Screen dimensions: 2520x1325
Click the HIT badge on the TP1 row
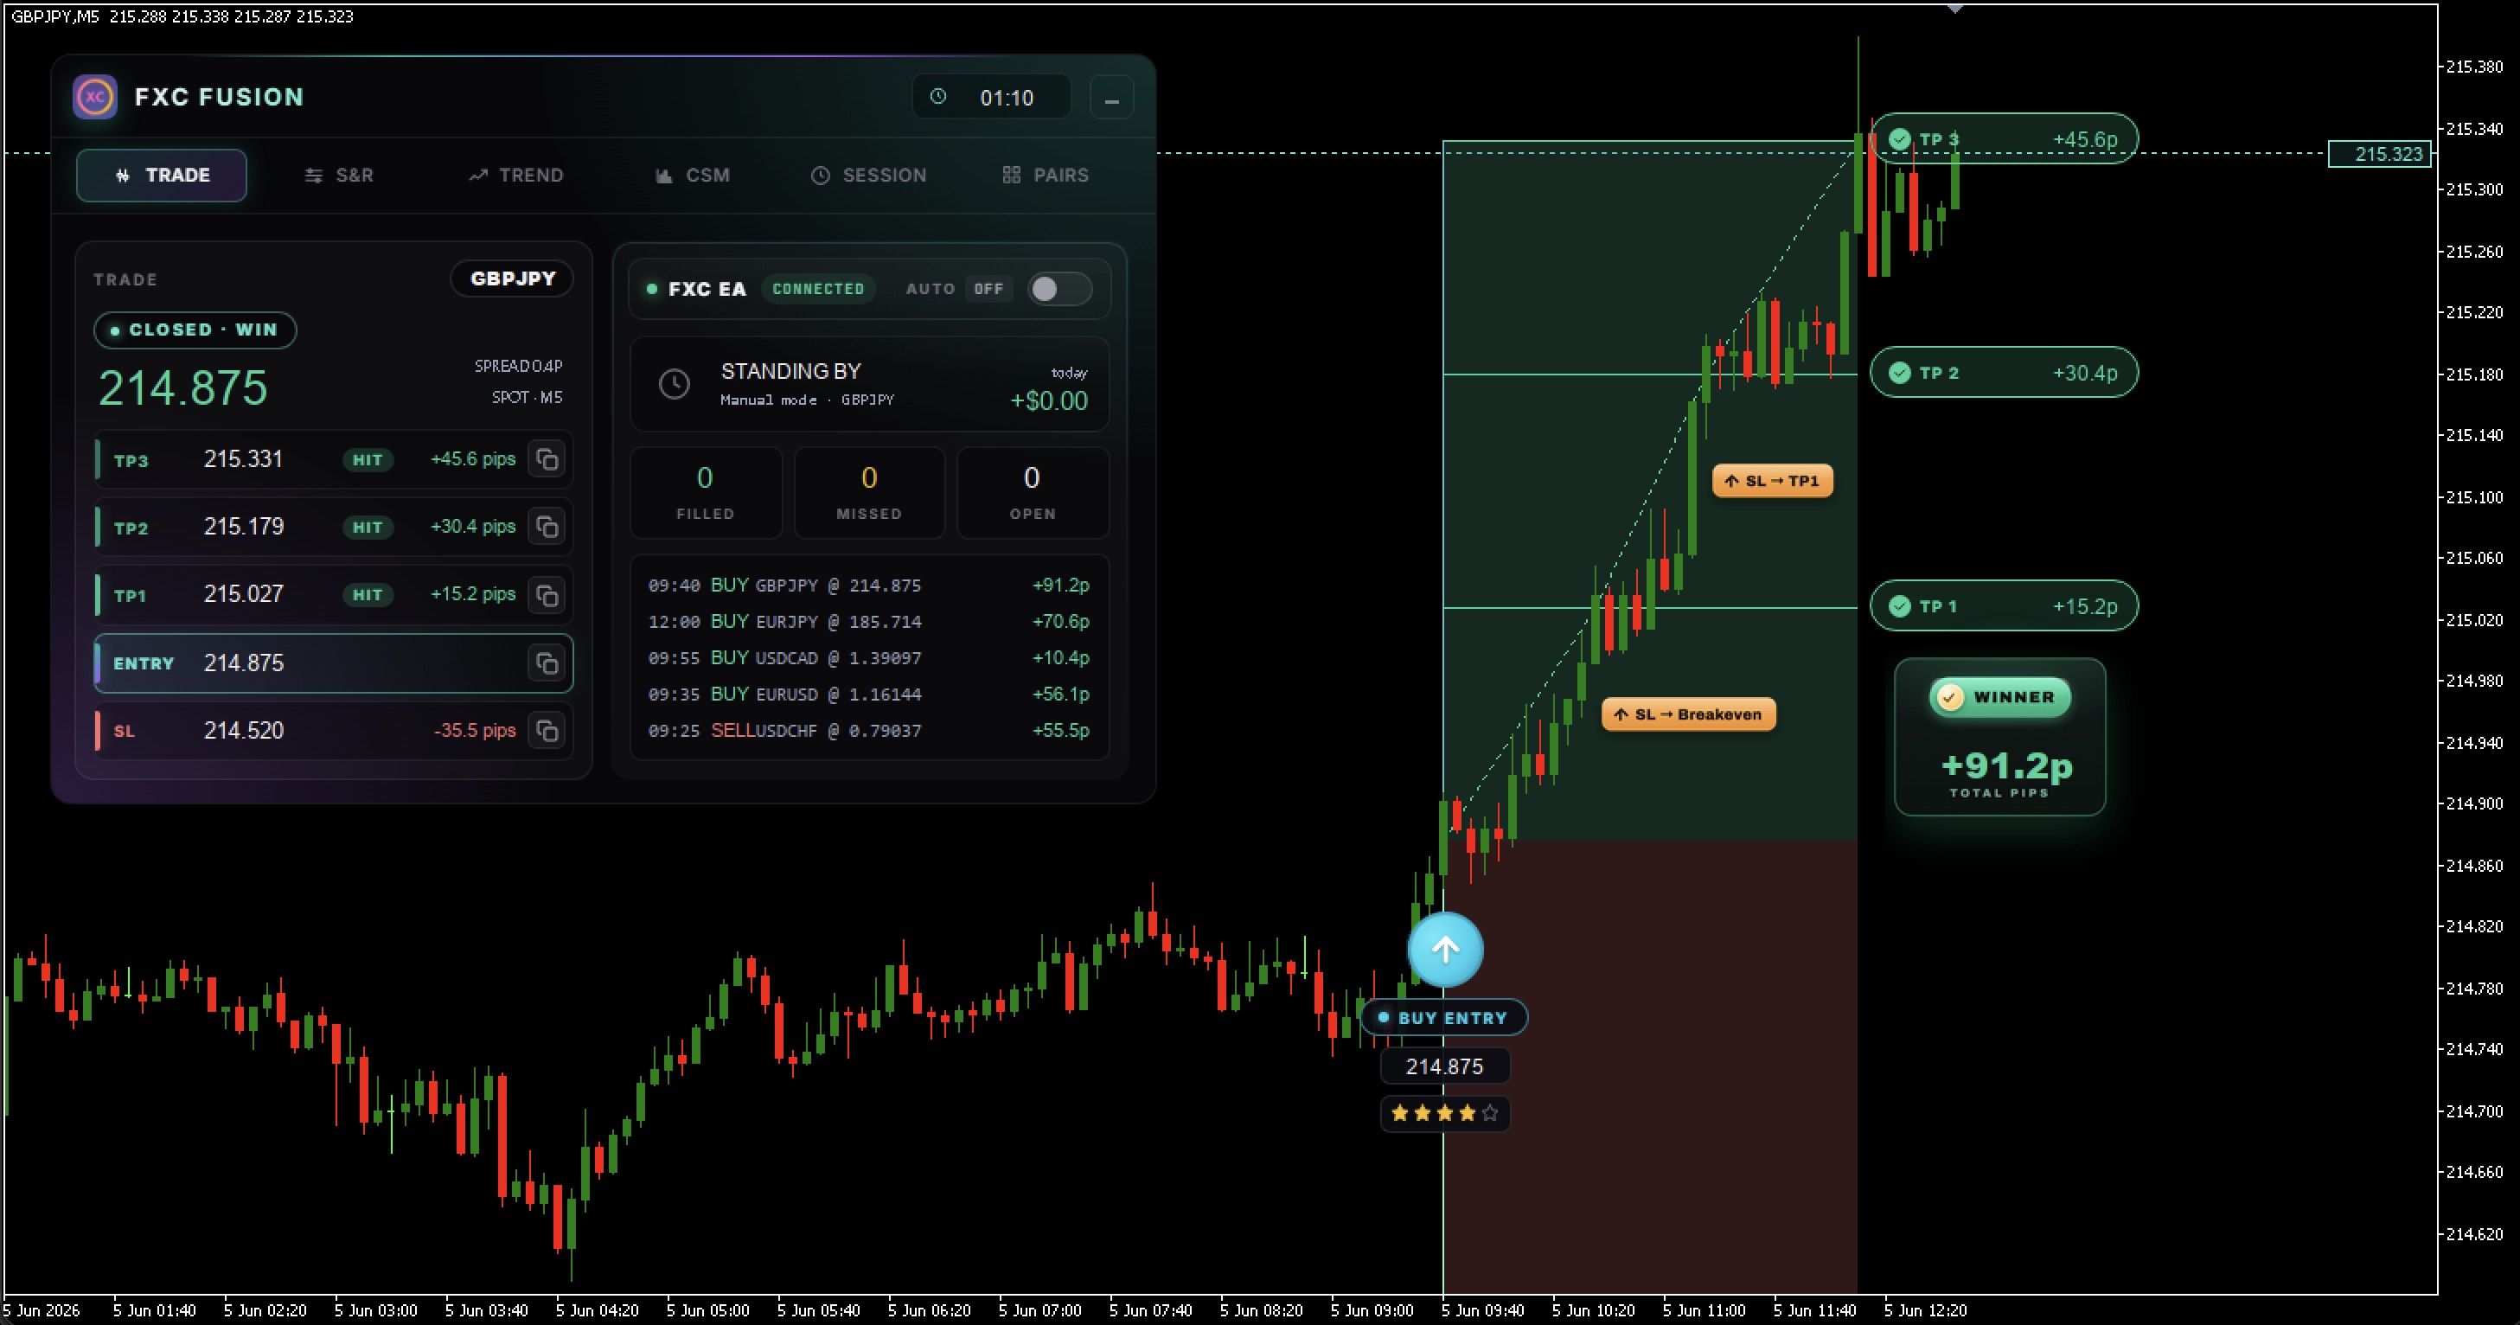pyautogui.click(x=368, y=595)
